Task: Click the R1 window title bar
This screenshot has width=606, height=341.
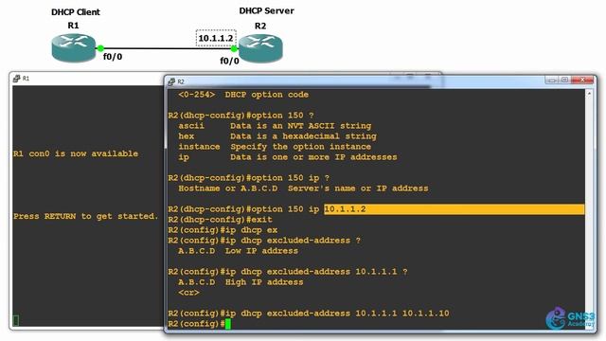Action: [x=87, y=79]
